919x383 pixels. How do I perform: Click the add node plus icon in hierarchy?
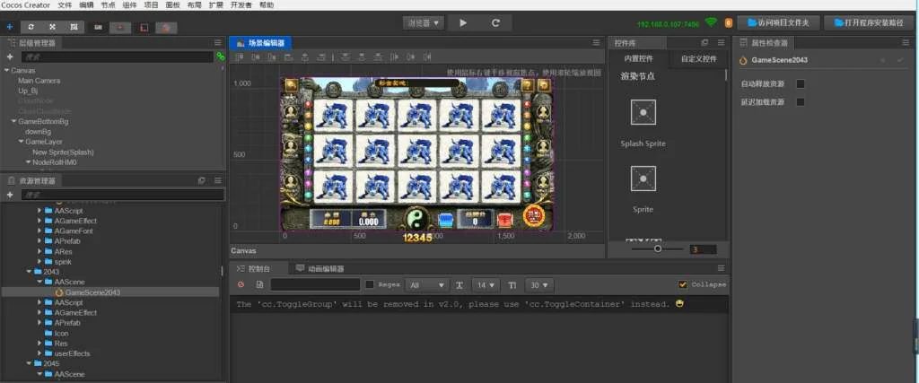click(x=10, y=56)
